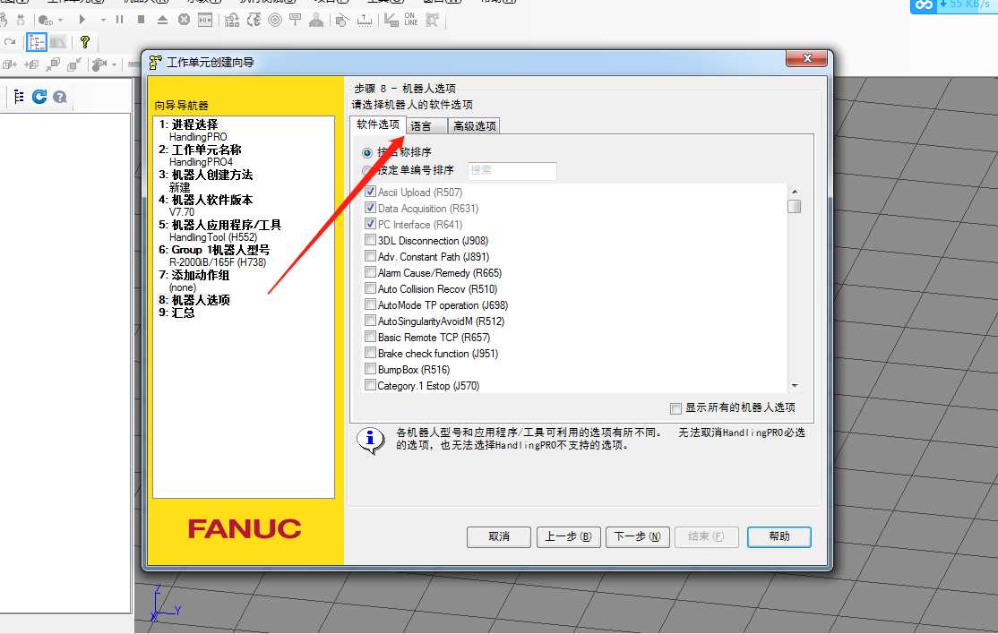Click the options list scrollbar thumb
998x634 pixels.
[795, 207]
